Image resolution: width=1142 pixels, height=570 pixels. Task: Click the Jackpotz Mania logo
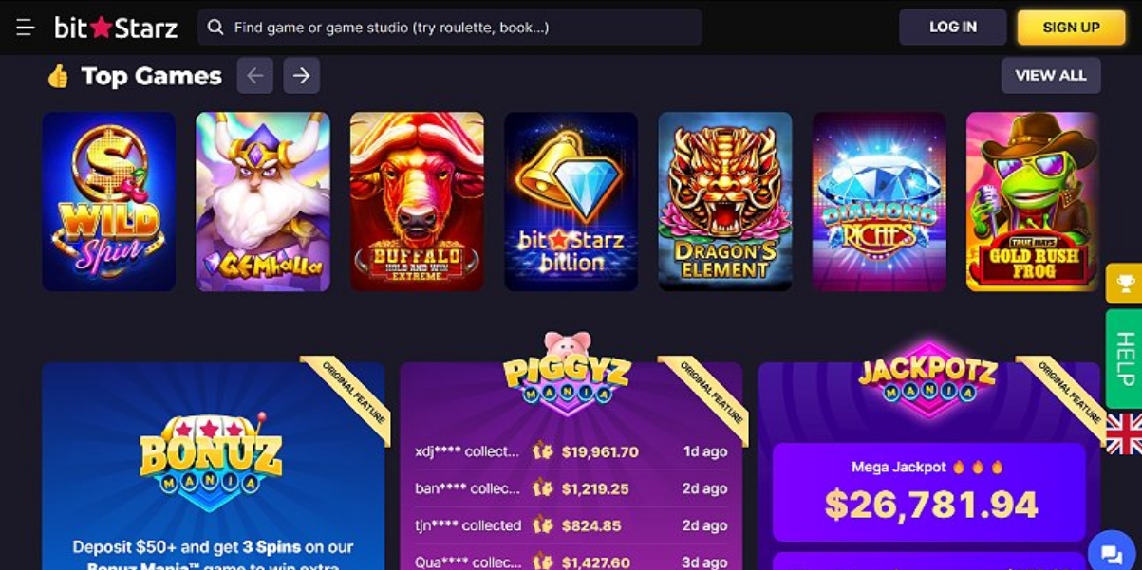(x=927, y=377)
